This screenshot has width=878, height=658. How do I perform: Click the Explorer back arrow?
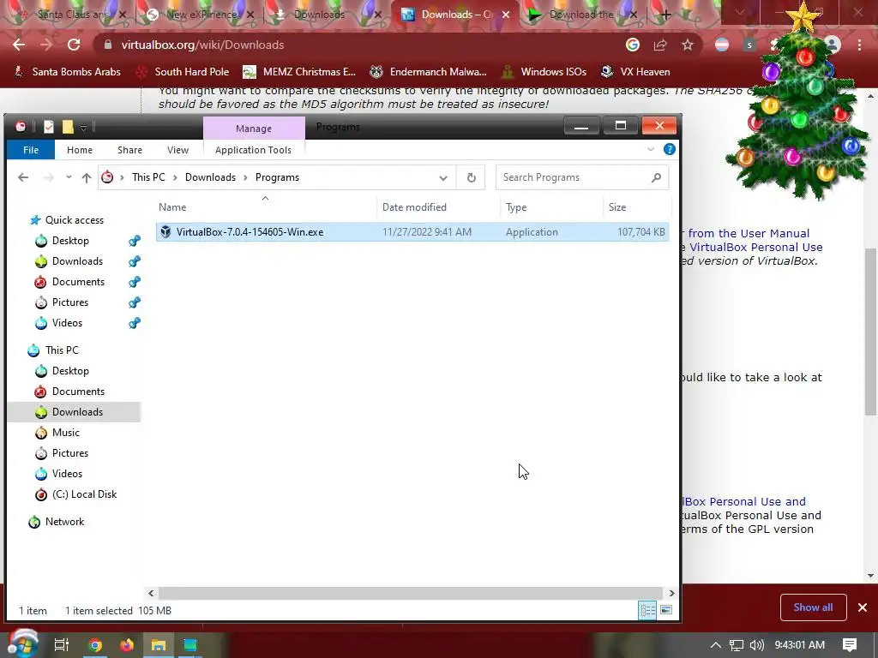tap(23, 177)
